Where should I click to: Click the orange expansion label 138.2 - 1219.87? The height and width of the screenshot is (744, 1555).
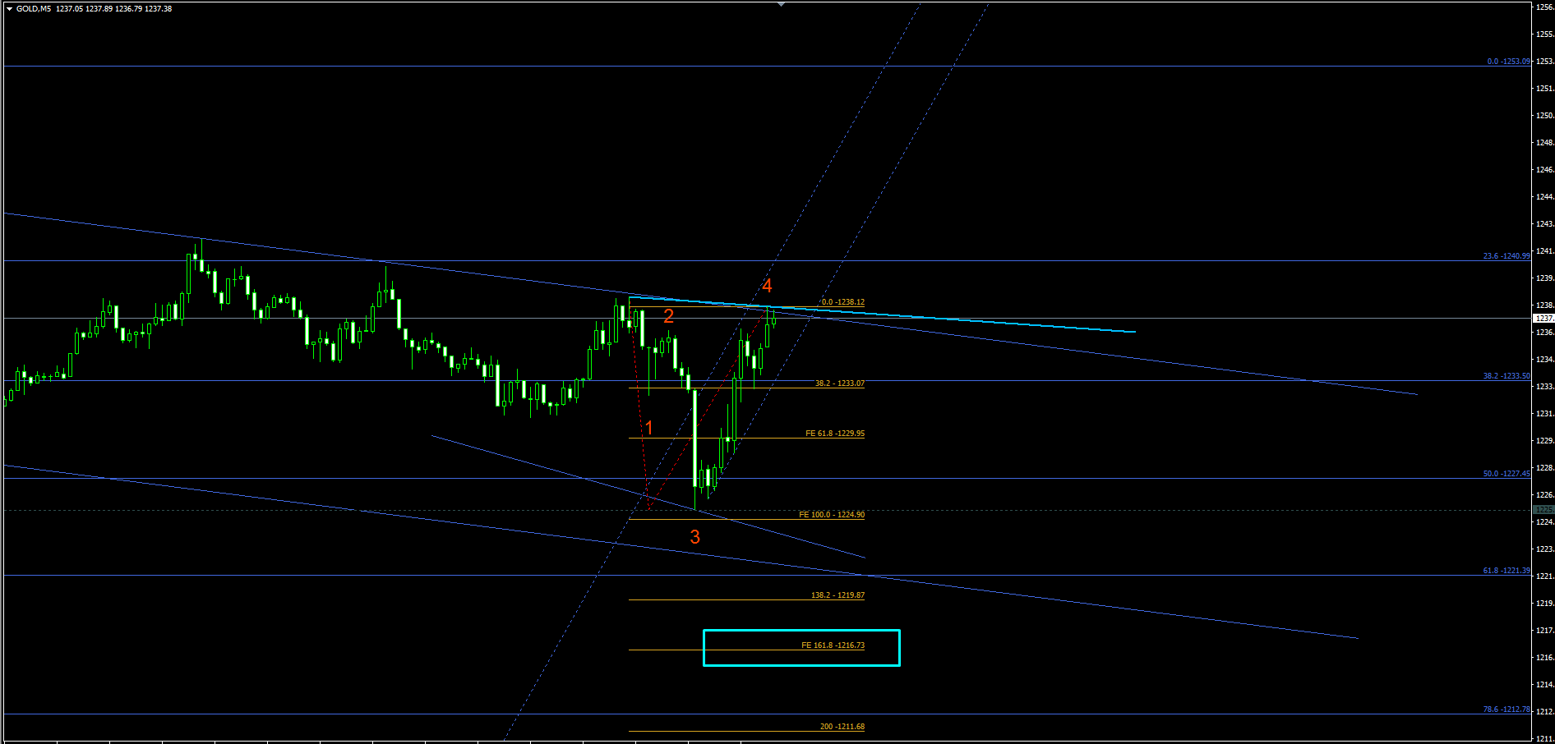click(837, 595)
